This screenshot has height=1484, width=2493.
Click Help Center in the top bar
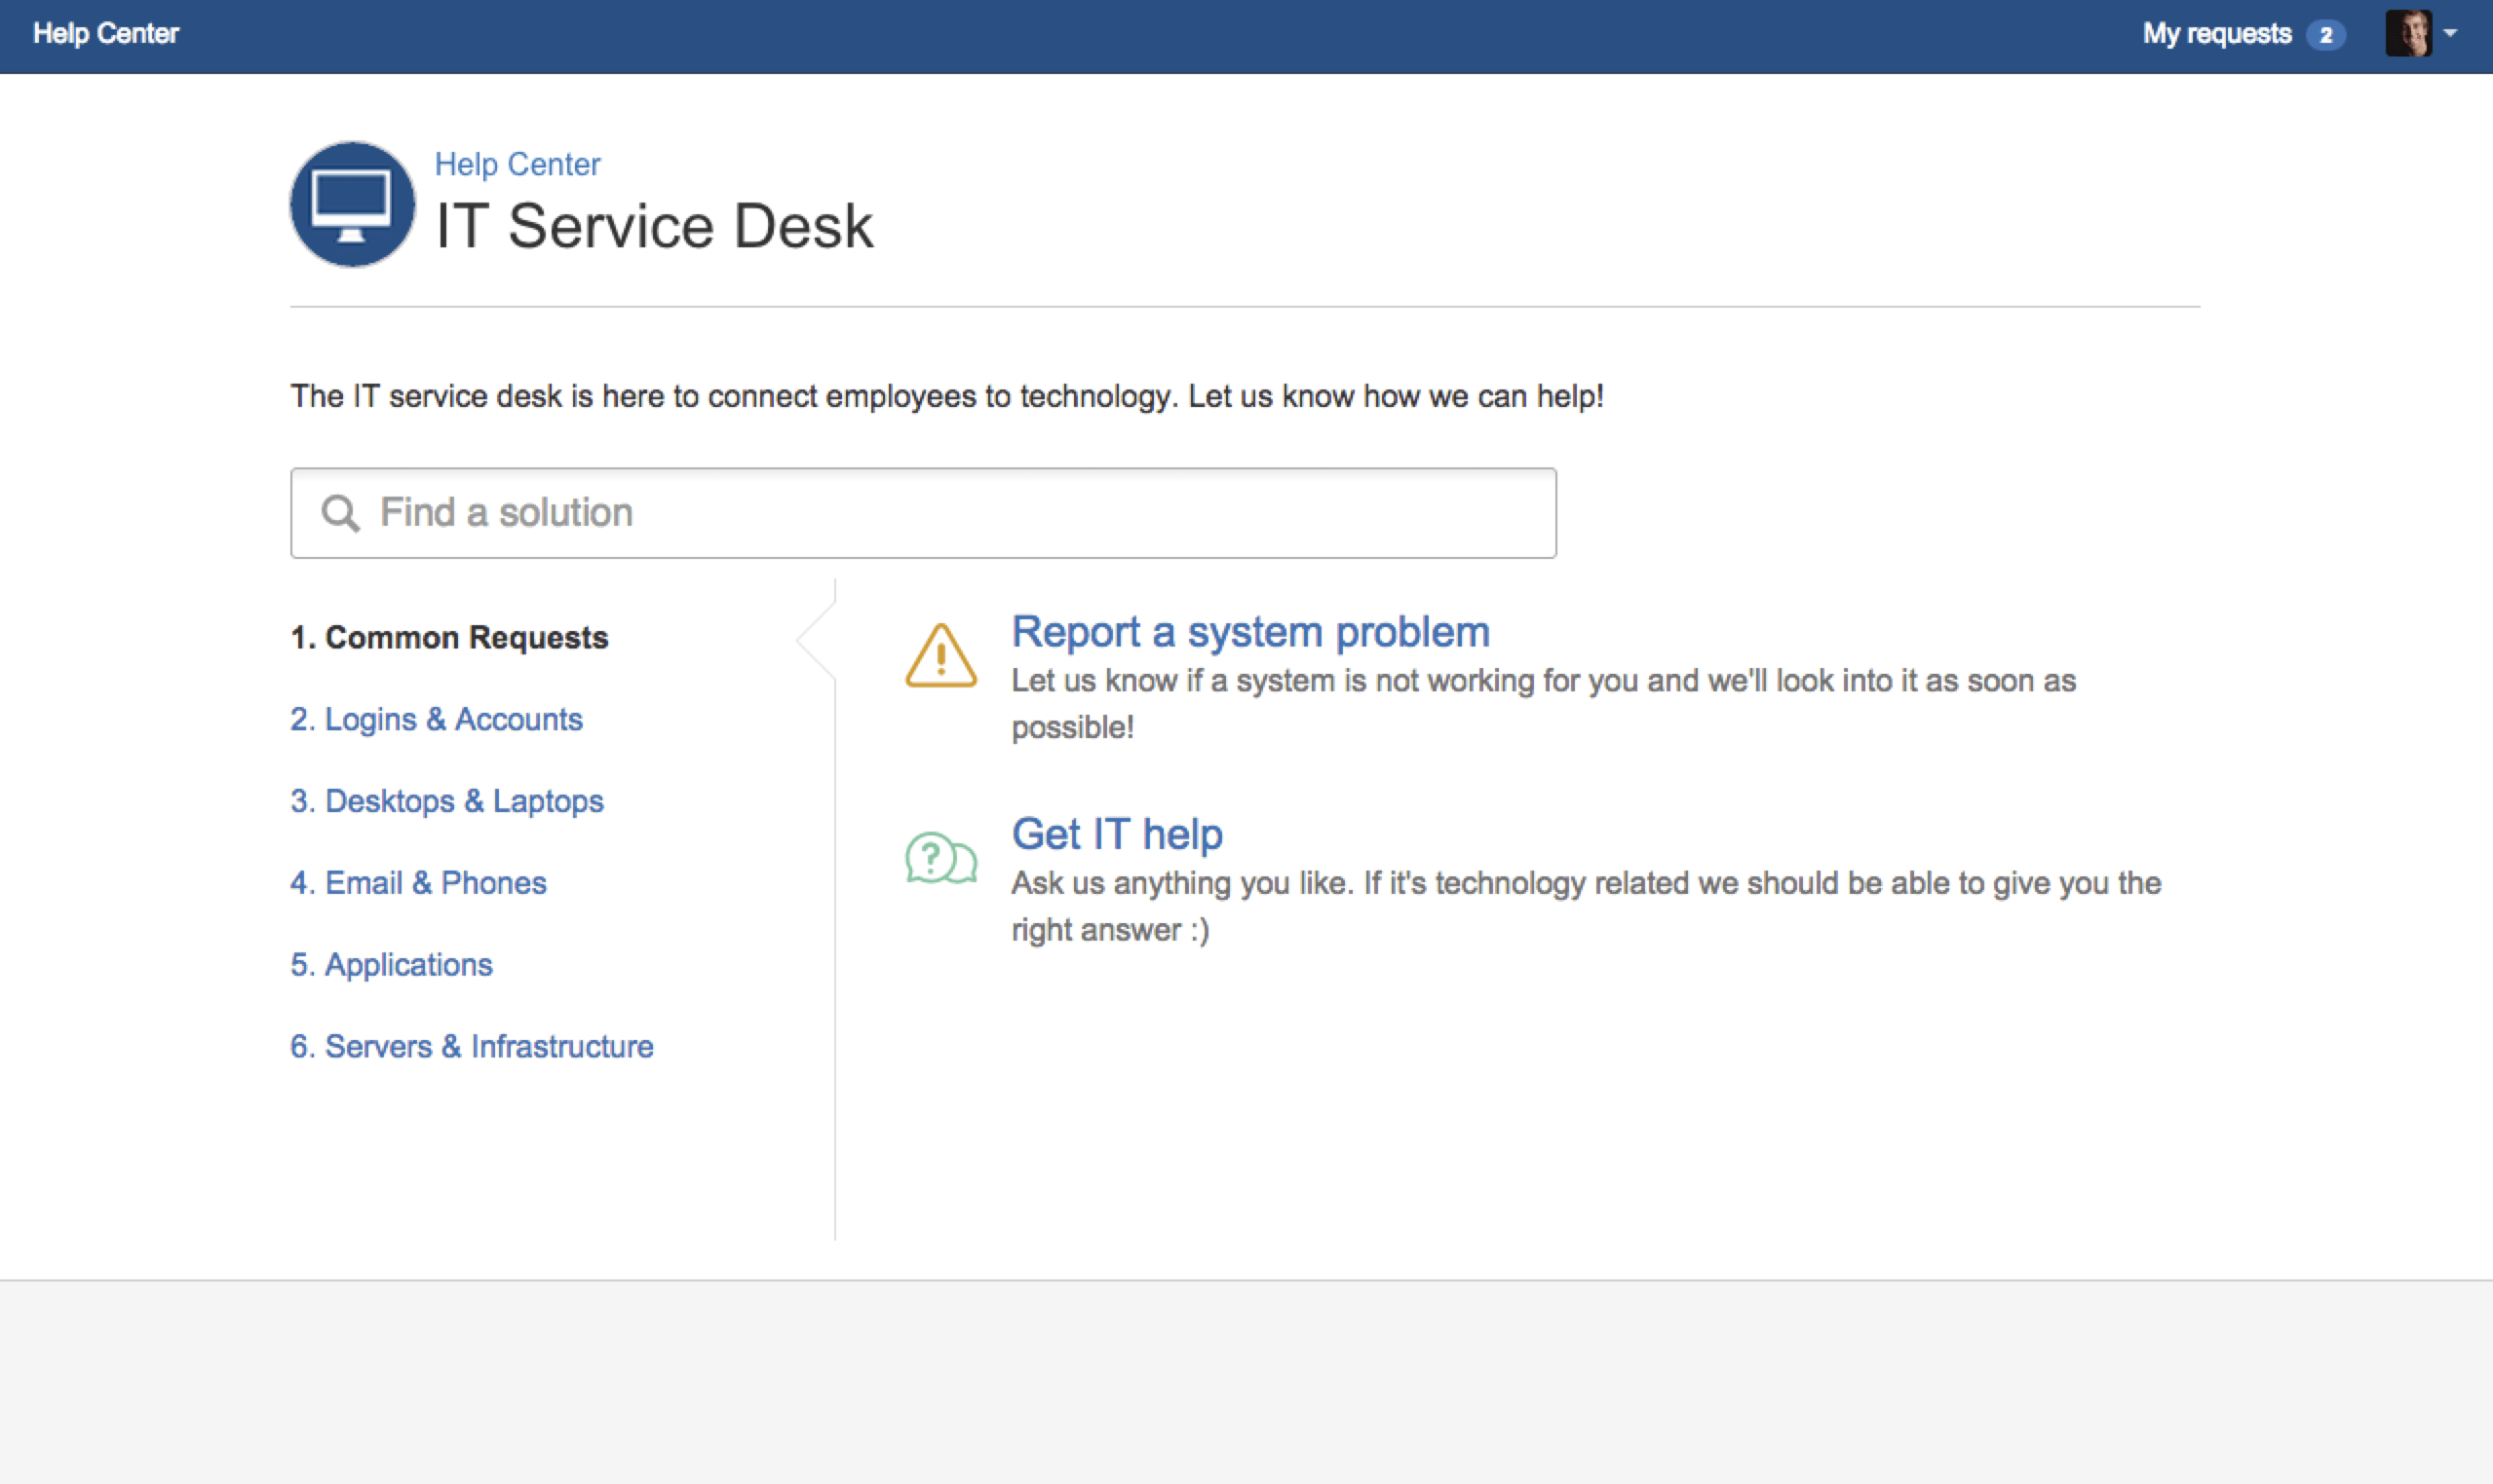(106, 34)
